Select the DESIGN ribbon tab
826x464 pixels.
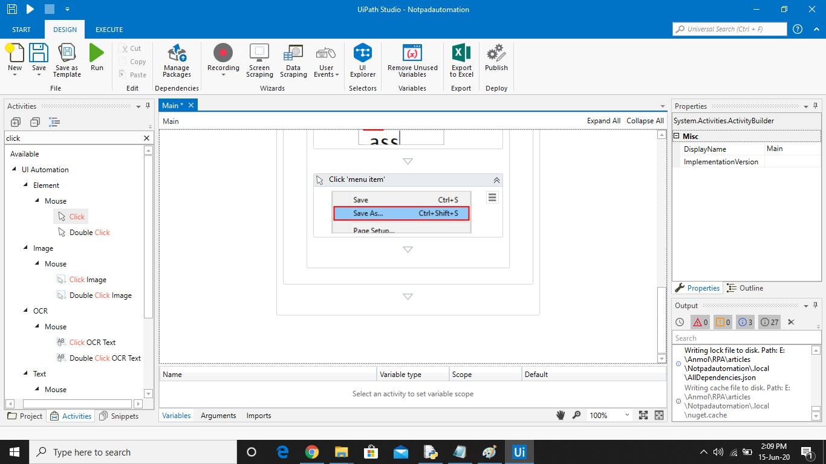(65, 30)
